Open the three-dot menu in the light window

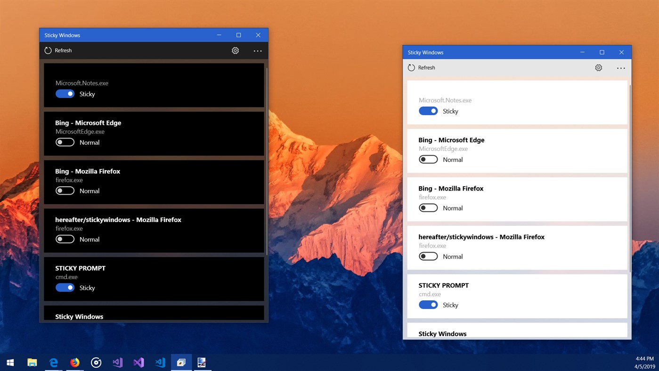click(x=620, y=67)
